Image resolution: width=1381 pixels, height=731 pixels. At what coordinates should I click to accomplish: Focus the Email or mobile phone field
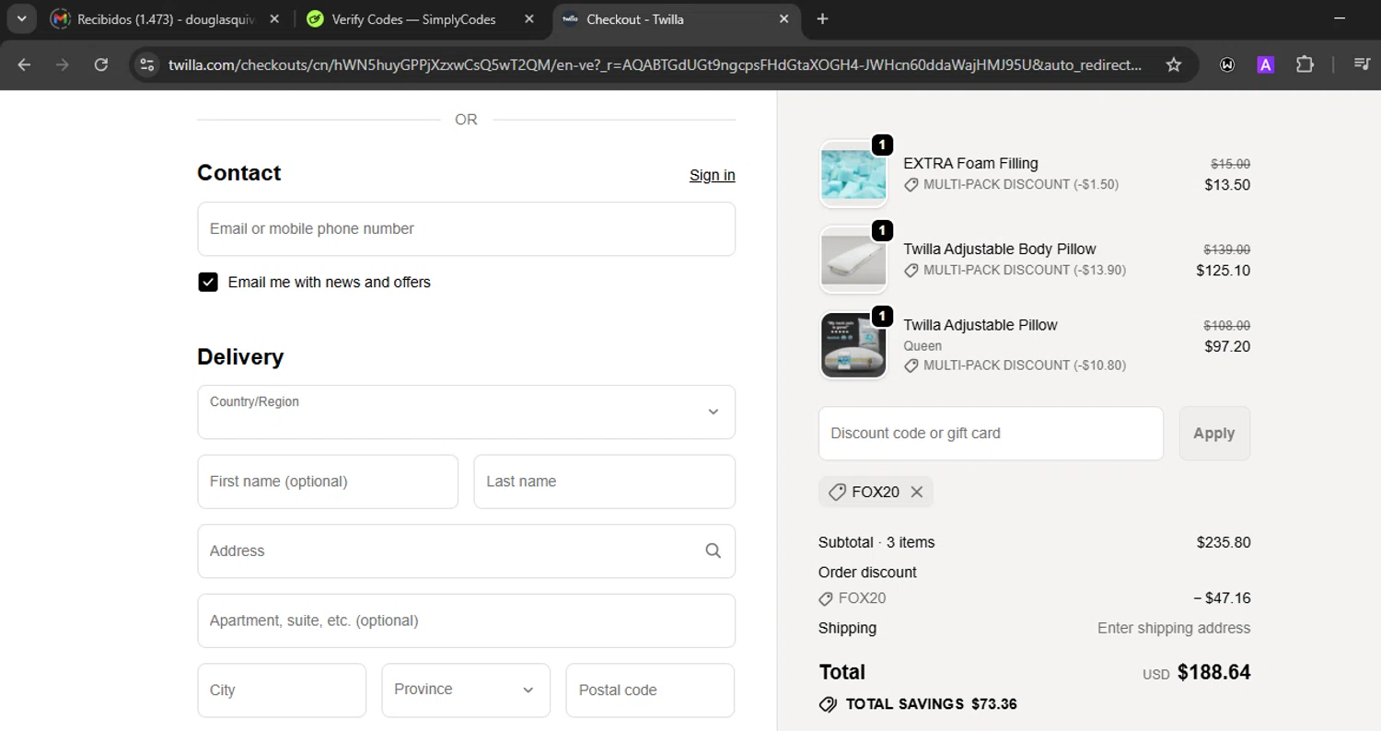click(466, 228)
